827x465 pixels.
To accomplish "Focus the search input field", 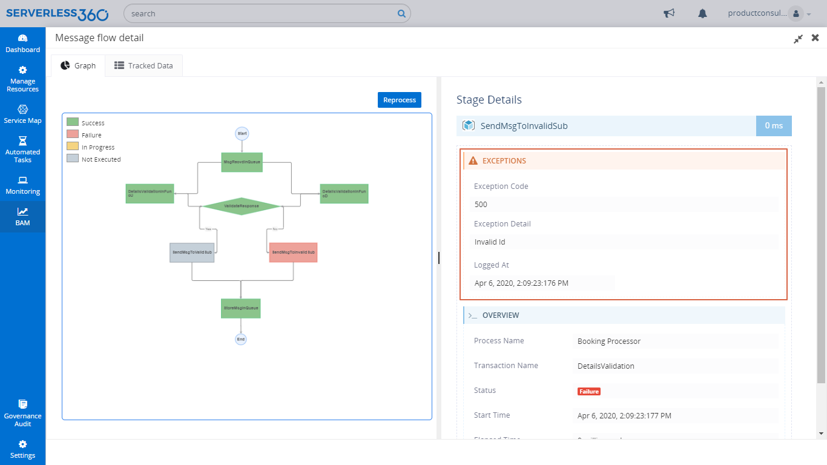I will pos(260,13).
